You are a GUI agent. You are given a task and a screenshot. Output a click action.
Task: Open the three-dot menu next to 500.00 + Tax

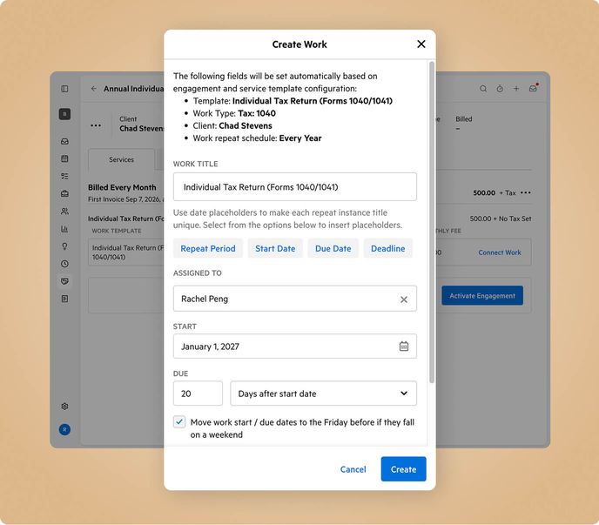tap(526, 192)
